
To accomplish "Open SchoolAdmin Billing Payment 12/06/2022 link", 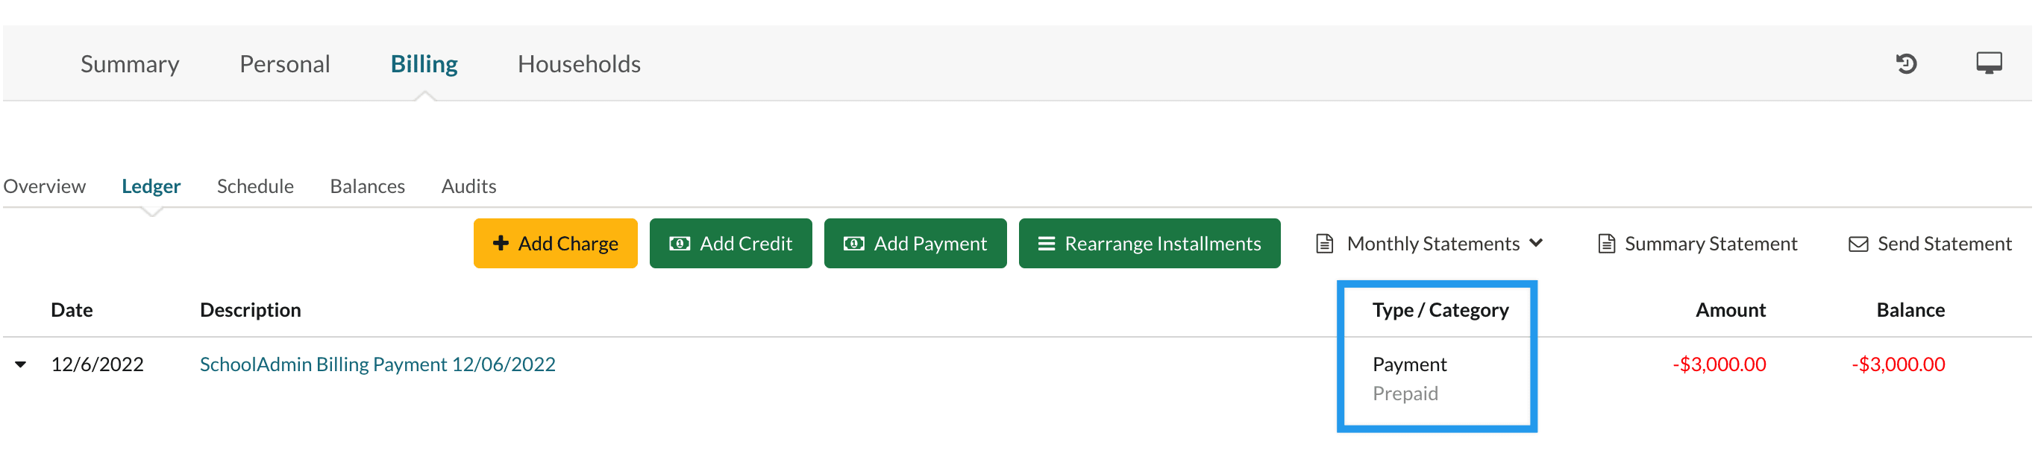I will (377, 364).
